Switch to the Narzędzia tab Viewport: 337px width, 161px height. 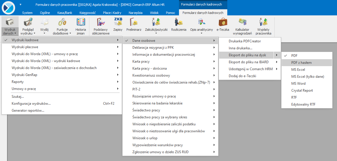[x=135, y=13]
